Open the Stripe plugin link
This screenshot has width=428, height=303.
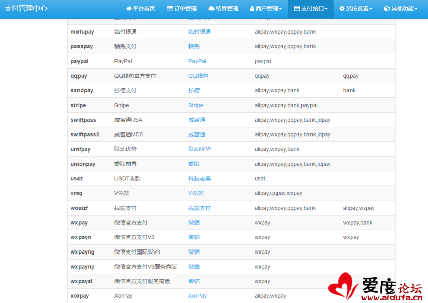coord(196,106)
